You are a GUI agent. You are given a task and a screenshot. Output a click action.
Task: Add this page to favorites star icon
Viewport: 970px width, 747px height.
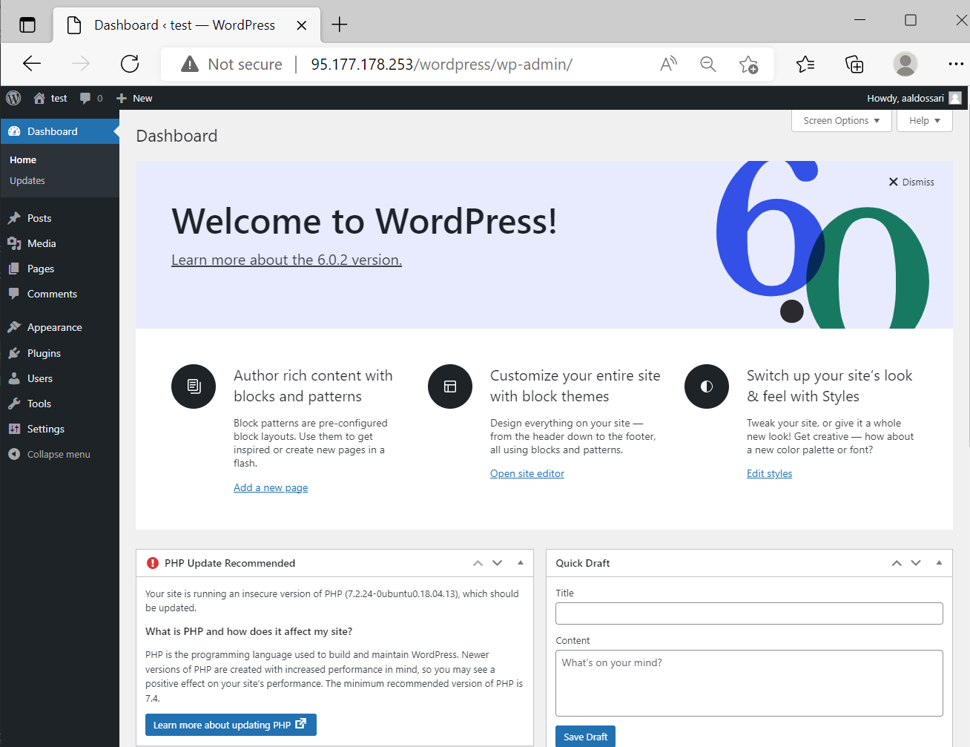click(748, 65)
